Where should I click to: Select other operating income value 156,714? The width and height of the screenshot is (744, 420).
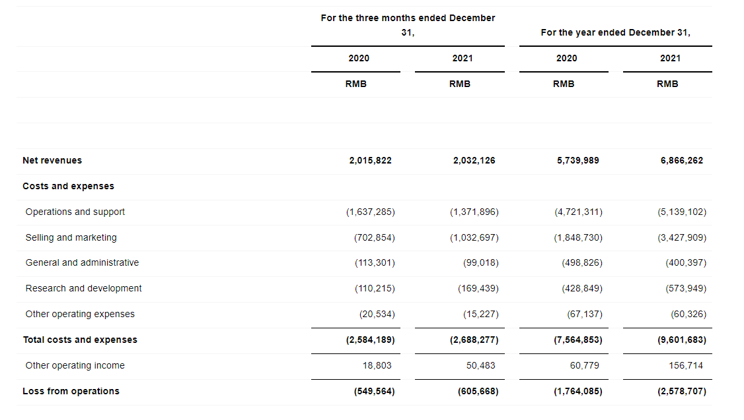pyautogui.click(x=685, y=365)
